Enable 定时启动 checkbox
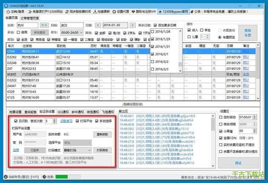The image size is (268, 183). (221, 117)
